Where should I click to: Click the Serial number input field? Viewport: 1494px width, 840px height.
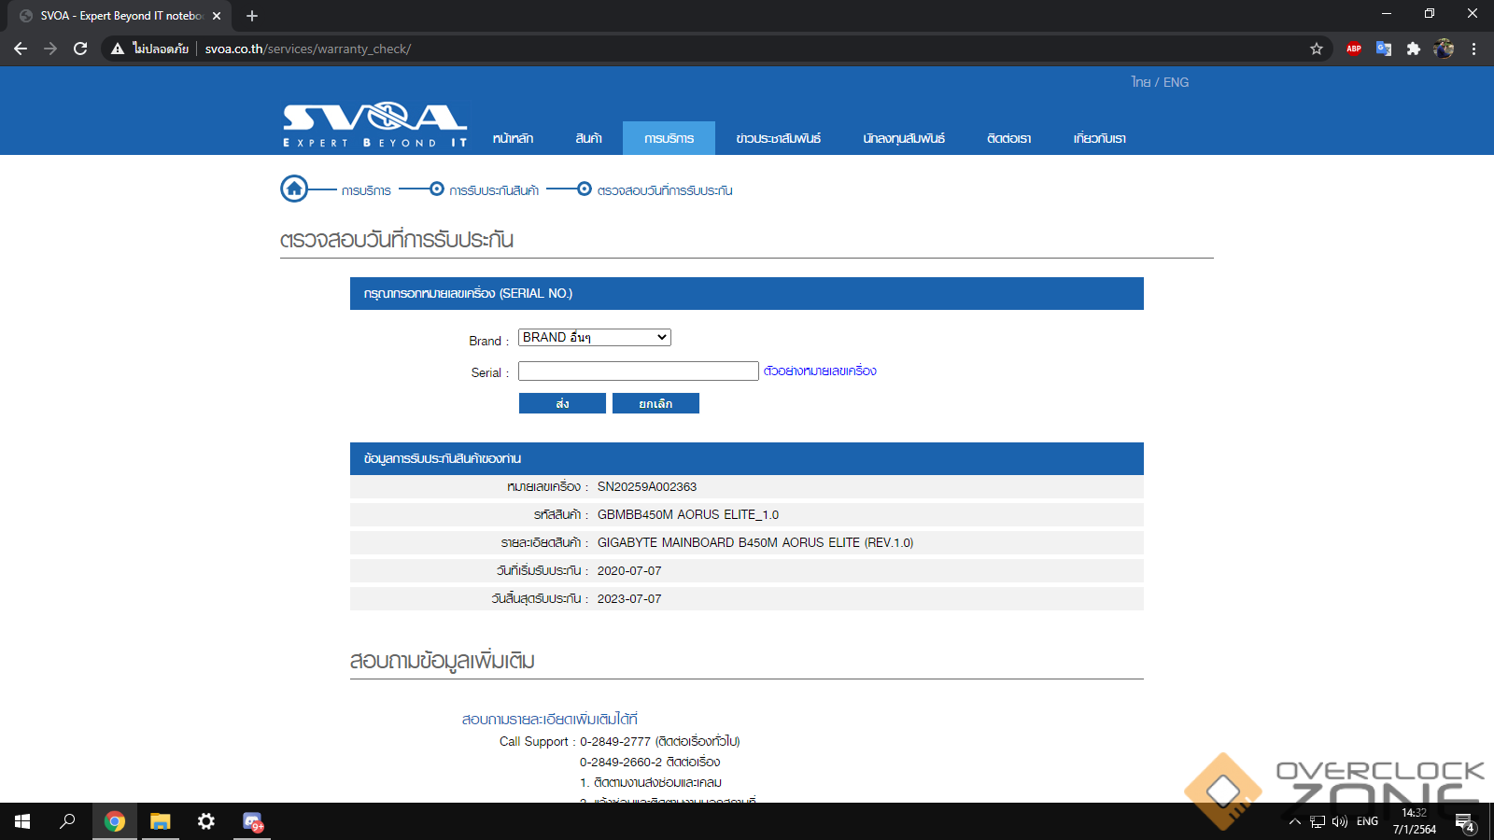point(639,371)
